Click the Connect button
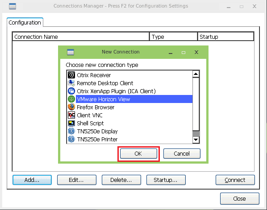Image resolution: width=267 pixels, height=210 pixels. (235, 180)
